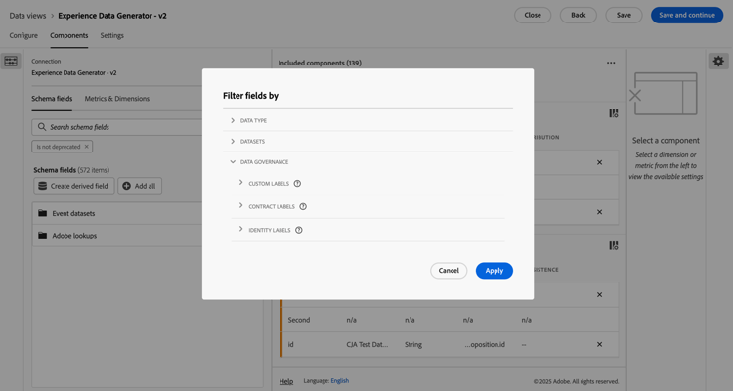The height and width of the screenshot is (391, 733).
Task: Expand the Custom Labels subsection
Action: 240,183
